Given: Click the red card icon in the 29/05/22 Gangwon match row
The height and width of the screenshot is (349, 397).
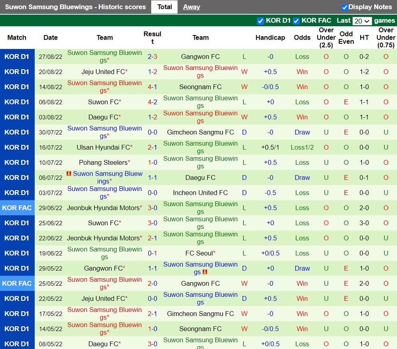Looking at the screenshot, I should 205,272.
